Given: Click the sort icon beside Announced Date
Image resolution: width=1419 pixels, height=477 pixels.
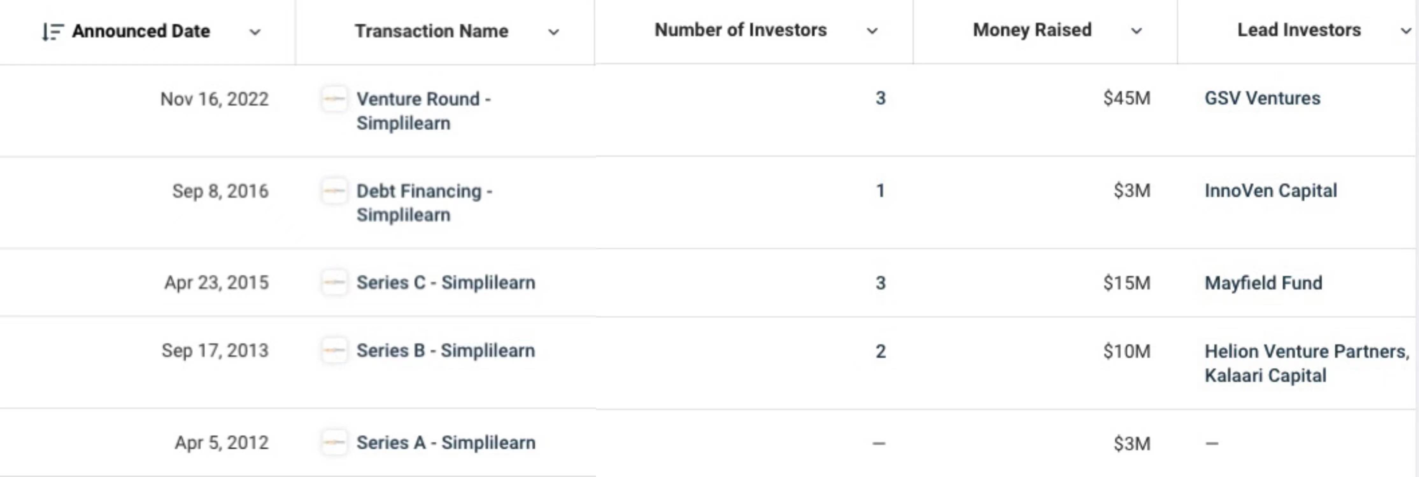Looking at the screenshot, I should click(53, 32).
